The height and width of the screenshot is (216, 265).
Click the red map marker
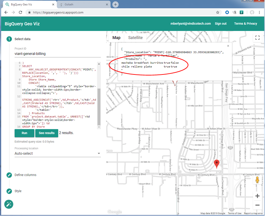click(216, 164)
